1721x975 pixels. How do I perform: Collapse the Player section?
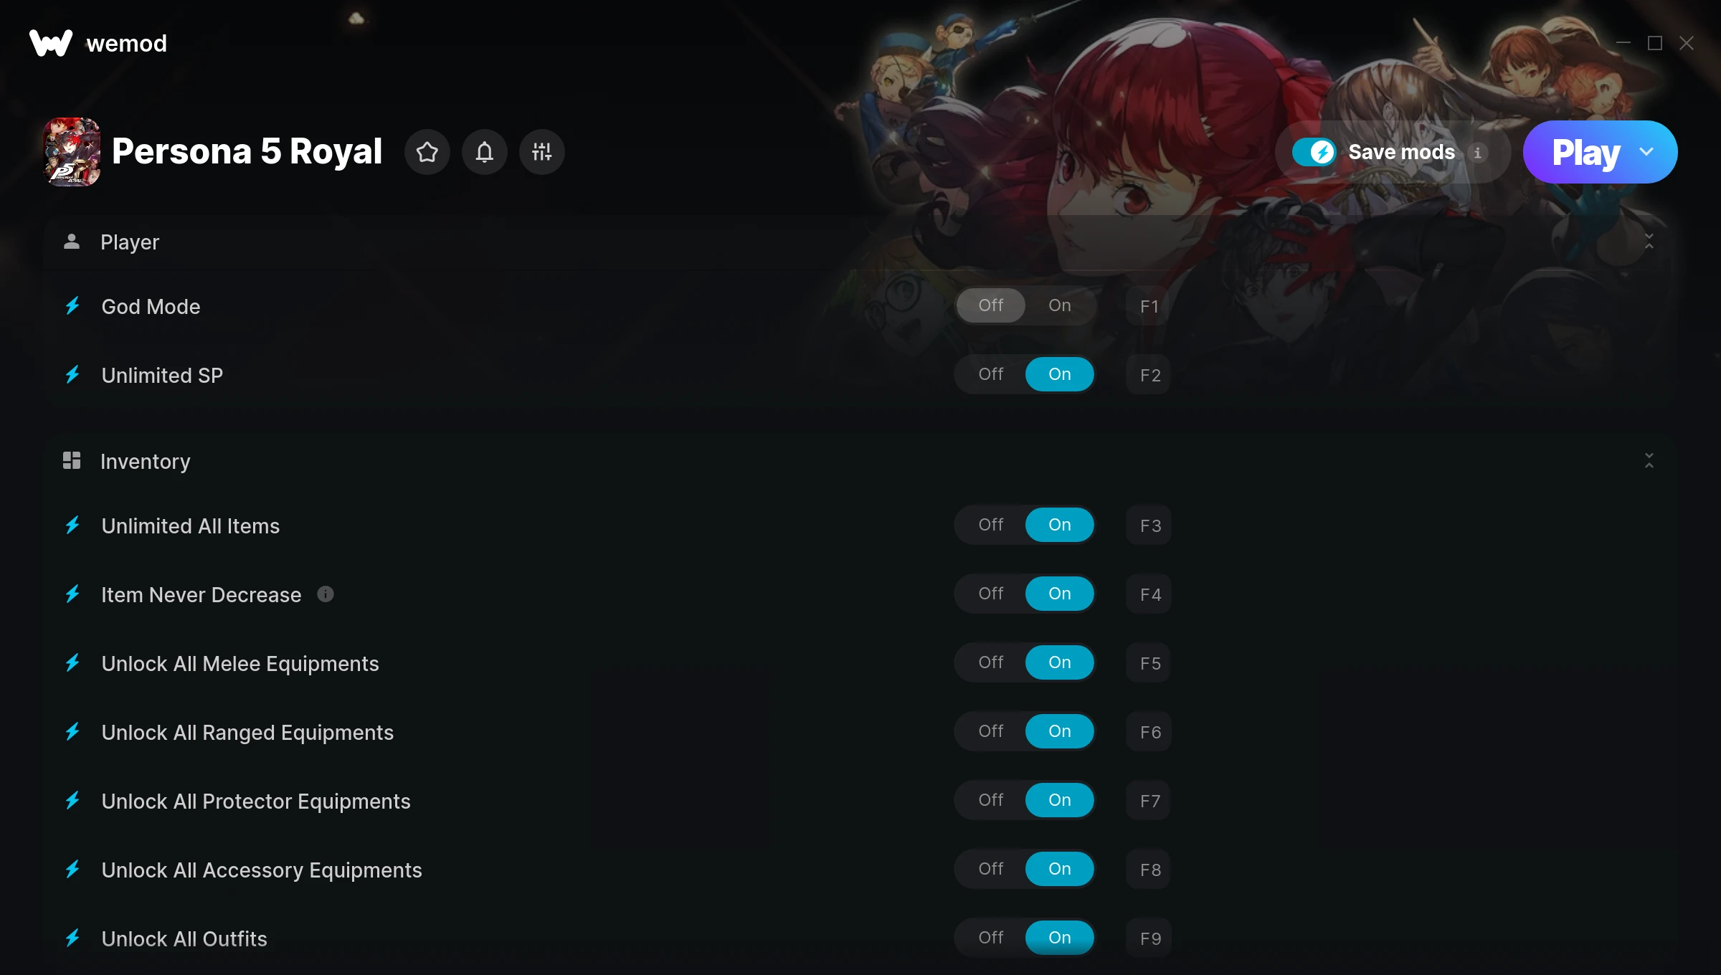[x=1649, y=242]
